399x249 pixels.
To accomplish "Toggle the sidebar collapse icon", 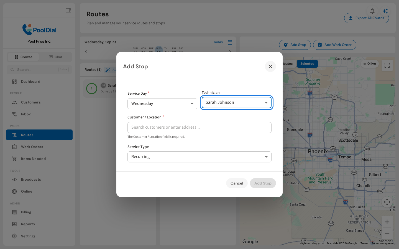I will tap(68, 10).
